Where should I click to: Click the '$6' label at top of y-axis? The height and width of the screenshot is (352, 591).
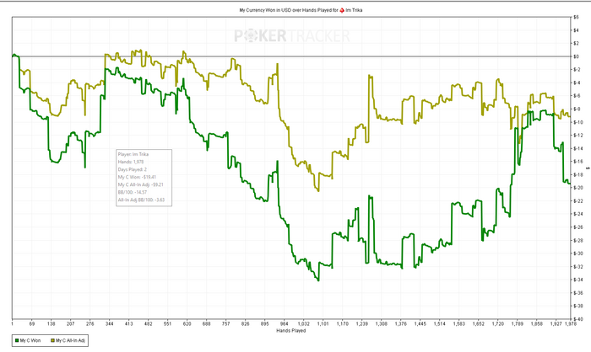click(x=576, y=18)
